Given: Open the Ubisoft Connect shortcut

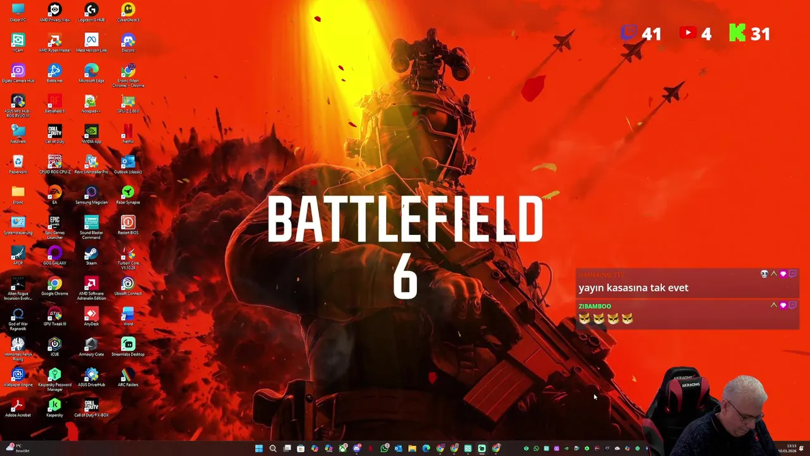Looking at the screenshot, I should pyautogui.click(x=128, y=286).
